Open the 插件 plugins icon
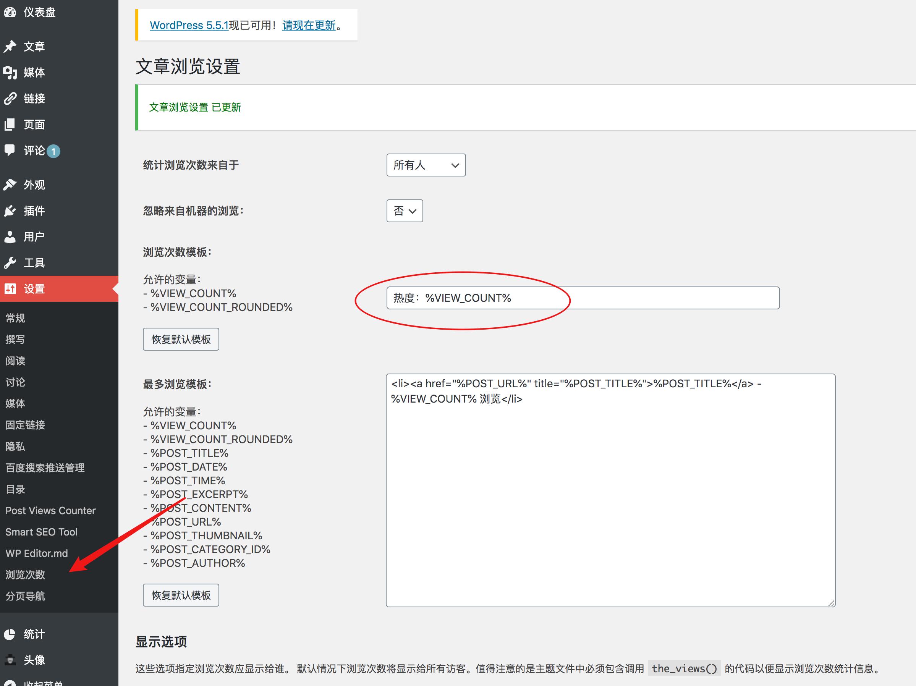This screenshot has width=916, height=686. tap(11, 211)
